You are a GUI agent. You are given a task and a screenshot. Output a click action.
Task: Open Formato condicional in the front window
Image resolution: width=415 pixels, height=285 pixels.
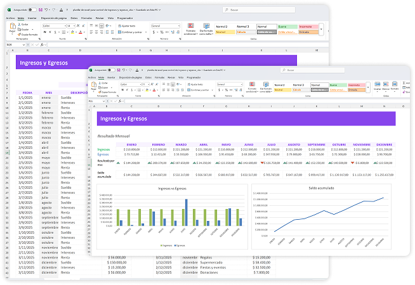(252, 87)
